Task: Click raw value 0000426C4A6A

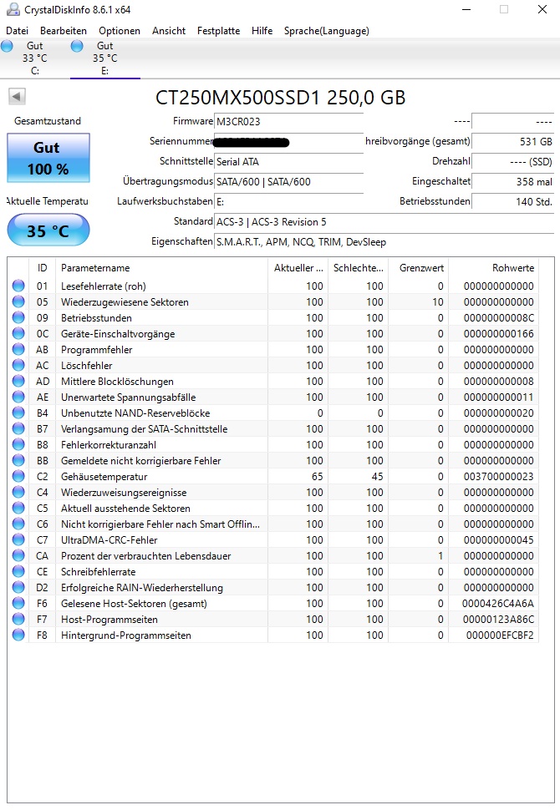Action: [x=498, y=604]
